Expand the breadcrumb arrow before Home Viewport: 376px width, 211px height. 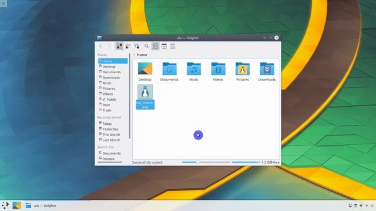coord(134,55)
